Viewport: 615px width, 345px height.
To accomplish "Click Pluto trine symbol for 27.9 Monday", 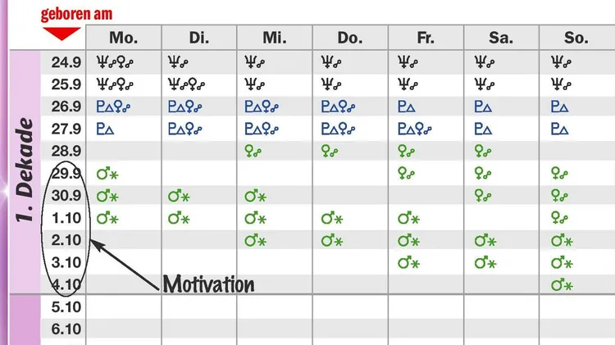I will point(105,129).
